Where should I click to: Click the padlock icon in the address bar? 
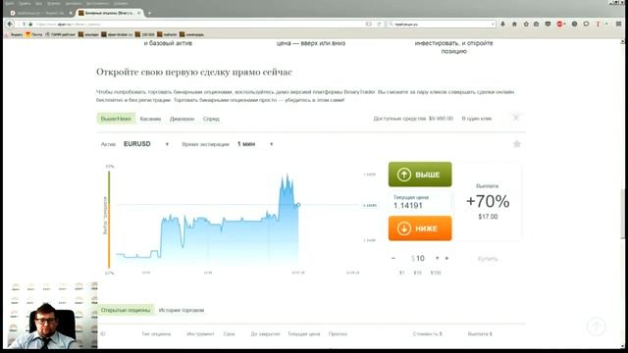click(x=30, y=25)
